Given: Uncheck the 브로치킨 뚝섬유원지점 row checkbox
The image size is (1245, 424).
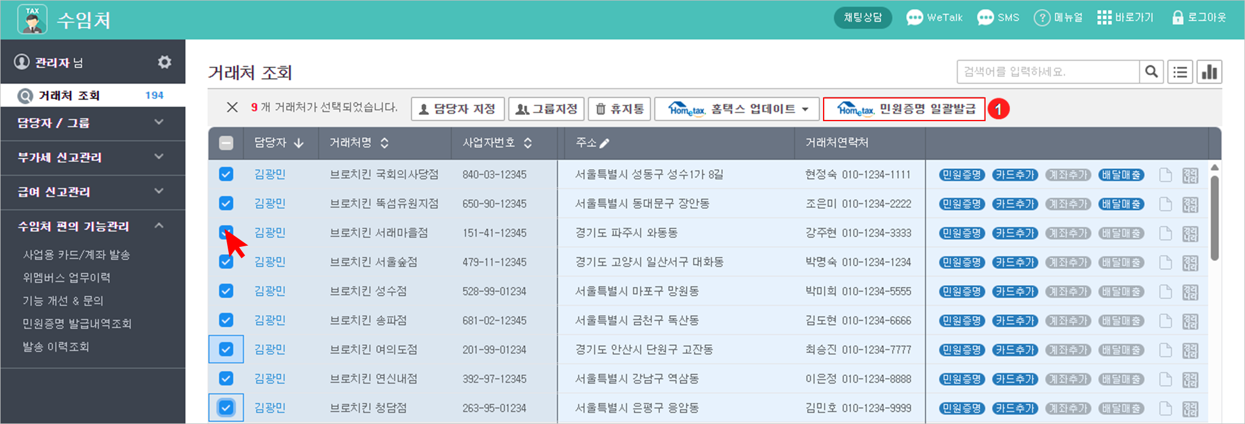Looking at the screenshot, I should (x=226, y=203).
